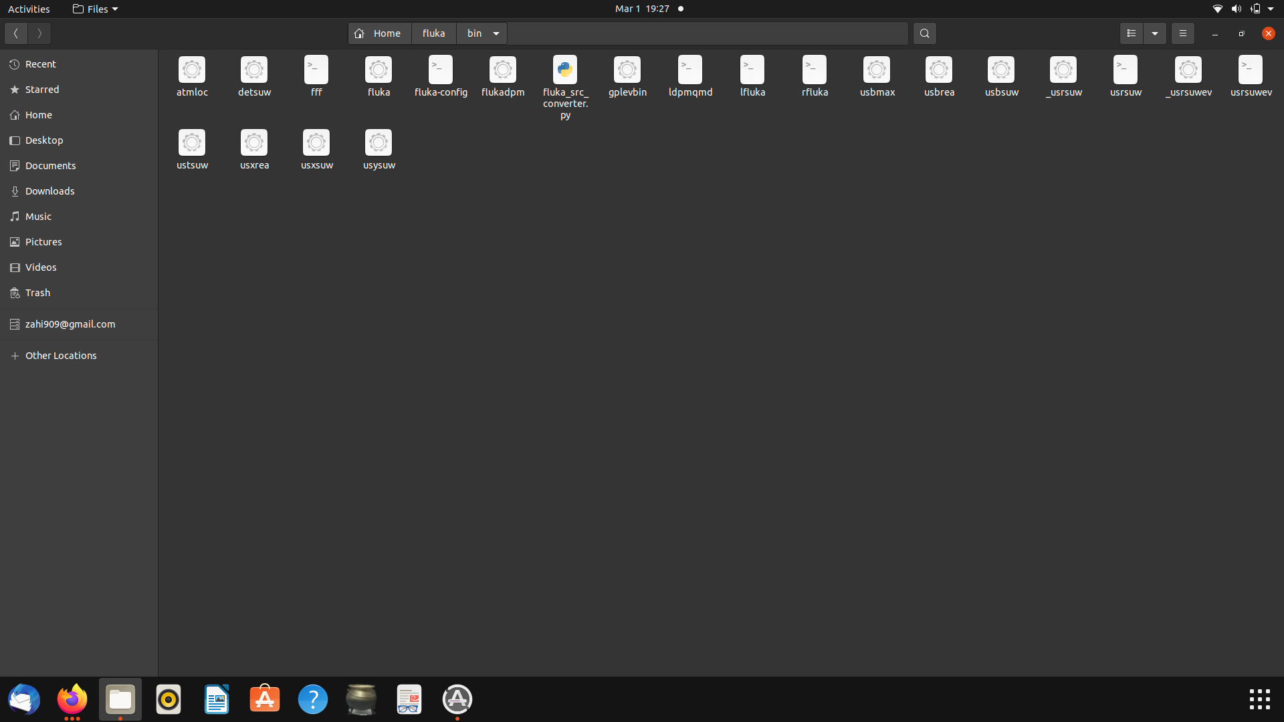
Task: Select the usysuw file icon
Action: coord(379,142)
